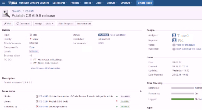Open the hamburger sidebar menu
Image resolution: width=202 pixels, height=110 pixels.
coord(4,3)
